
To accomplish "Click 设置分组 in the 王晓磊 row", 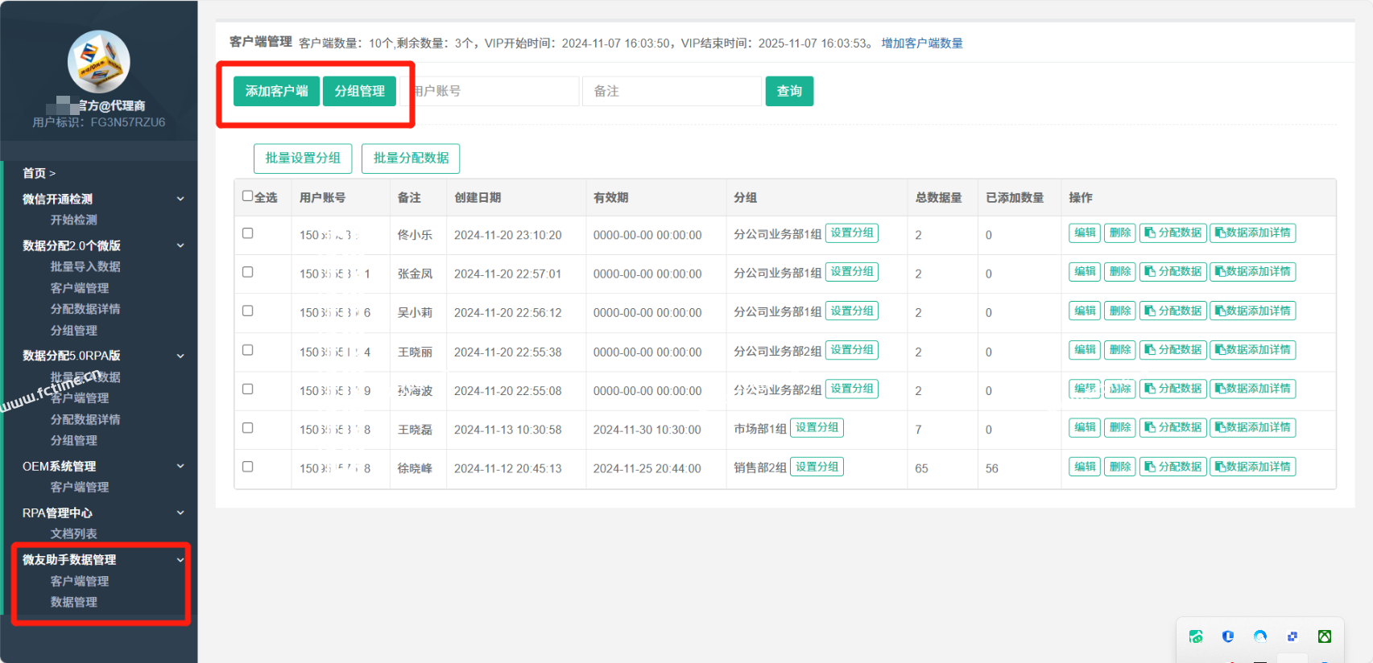I will pos(817,427).
